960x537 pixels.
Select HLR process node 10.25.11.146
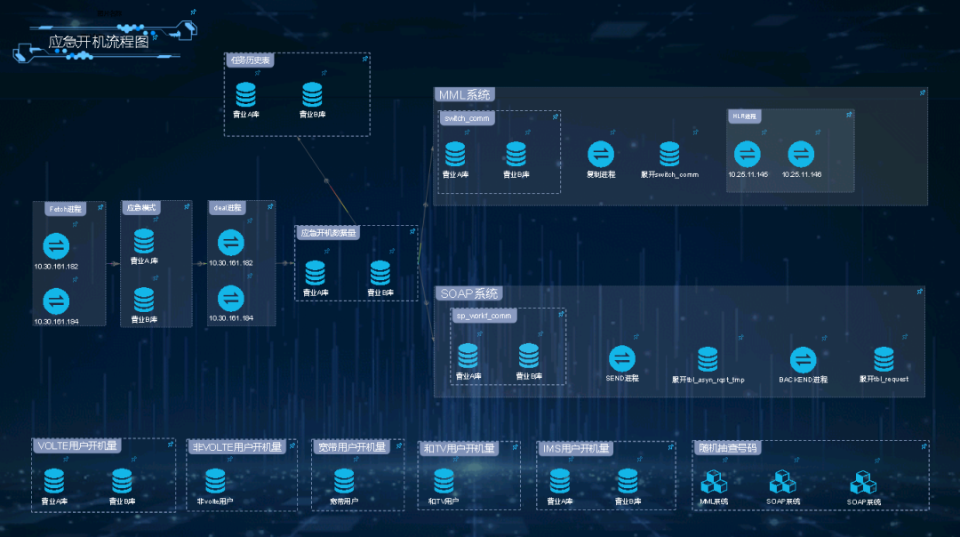point(801,155)
